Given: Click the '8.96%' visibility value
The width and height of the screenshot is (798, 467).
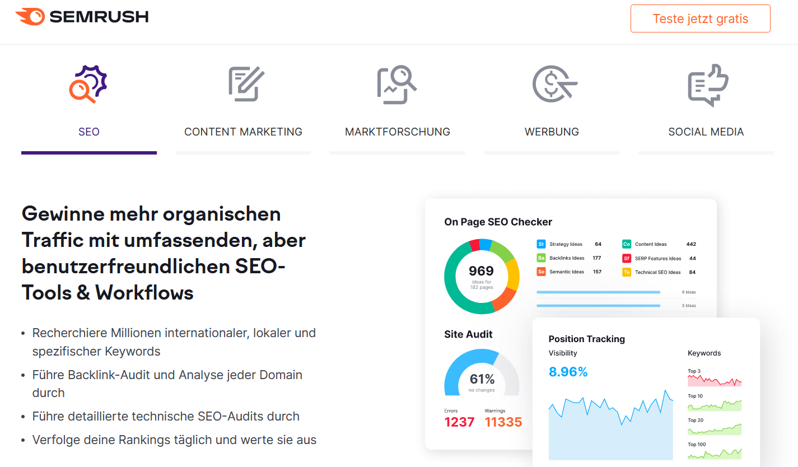Looking at the screenshot, I should 568,372.
